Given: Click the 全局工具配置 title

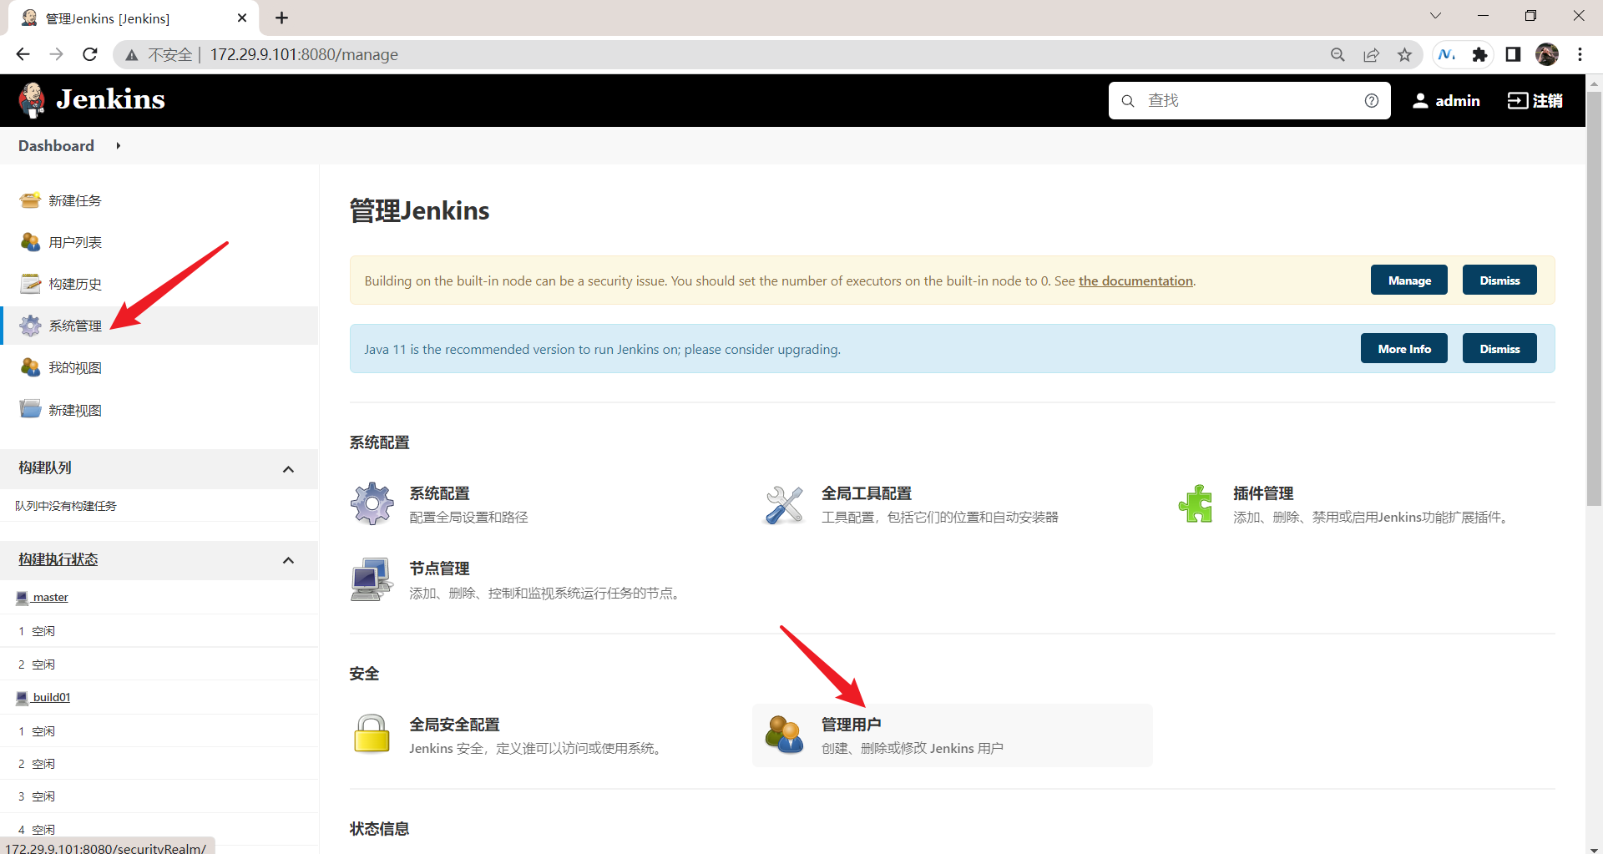Looking at the screenshot, I should click(867, 493).
